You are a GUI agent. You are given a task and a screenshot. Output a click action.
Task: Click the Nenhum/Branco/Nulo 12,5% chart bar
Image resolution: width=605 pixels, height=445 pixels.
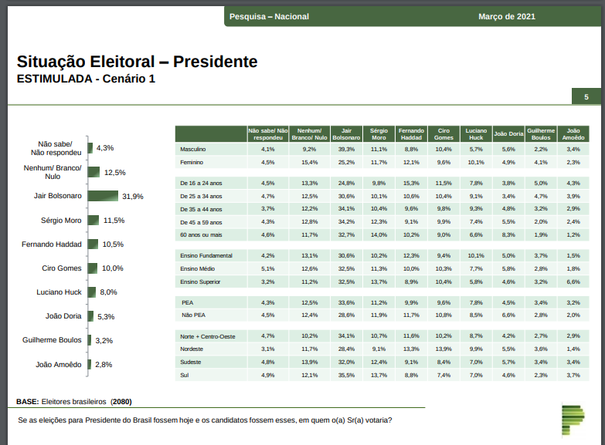[93, 172]
